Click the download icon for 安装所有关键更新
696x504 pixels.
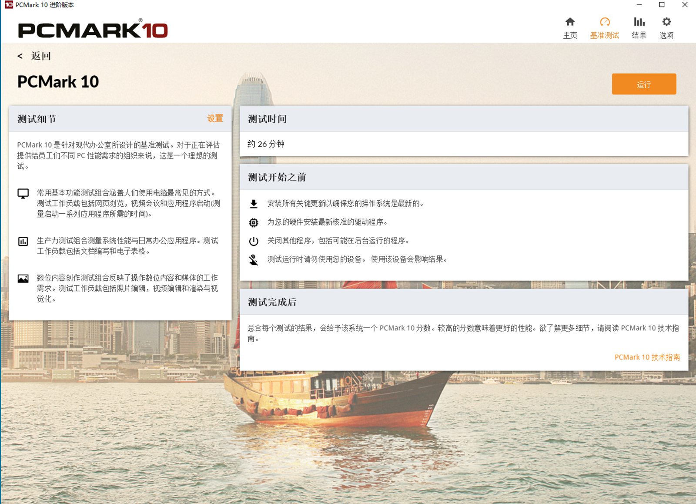click(x=254, y=204)
